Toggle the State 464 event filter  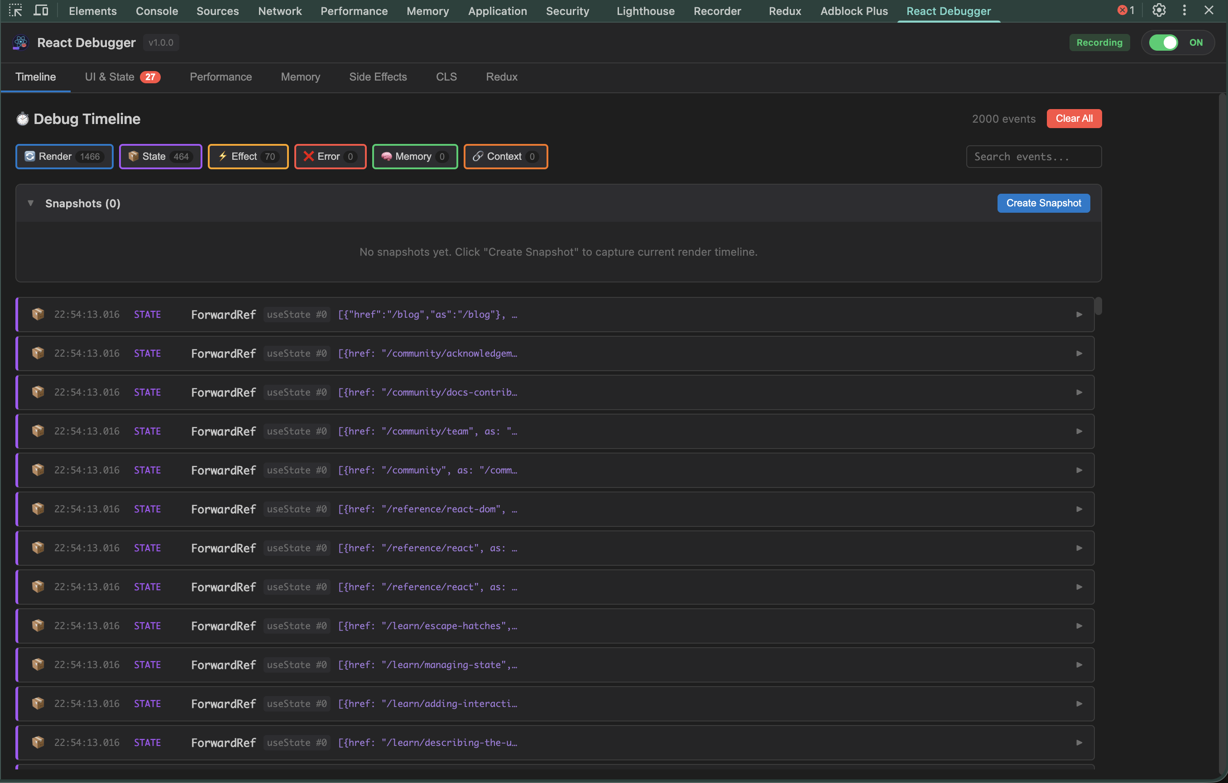(160, 157)
